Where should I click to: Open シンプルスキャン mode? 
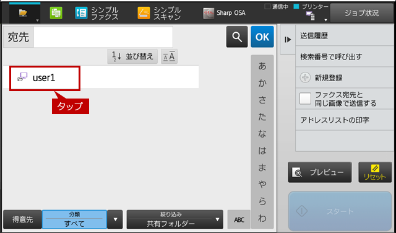click(x=159, y=13)
